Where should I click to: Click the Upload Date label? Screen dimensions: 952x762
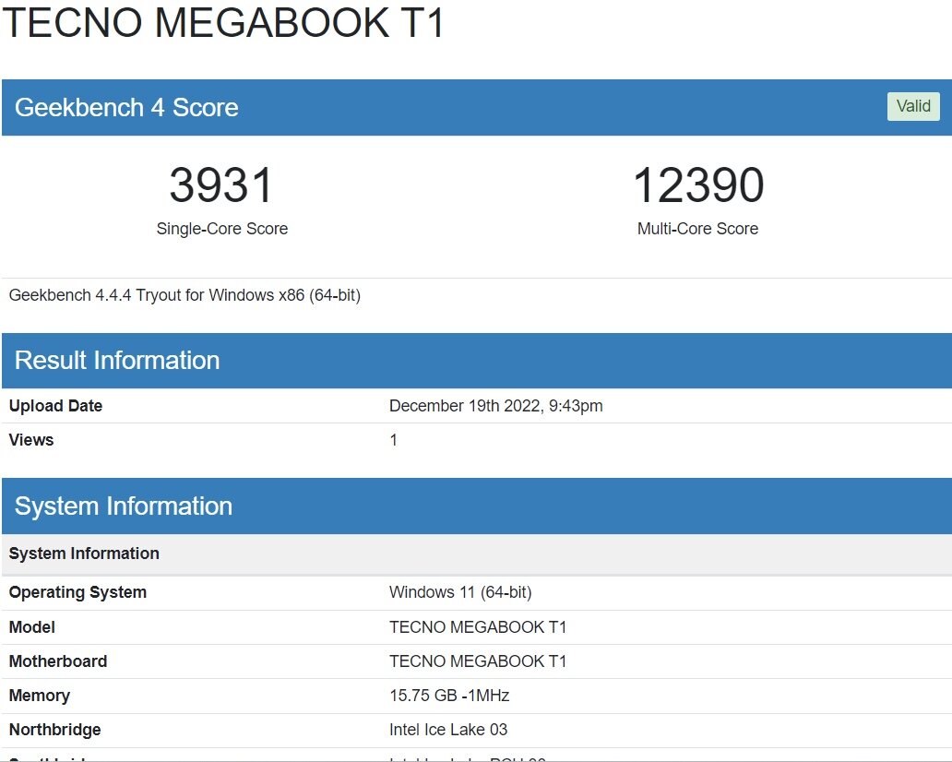click(56, 406)
